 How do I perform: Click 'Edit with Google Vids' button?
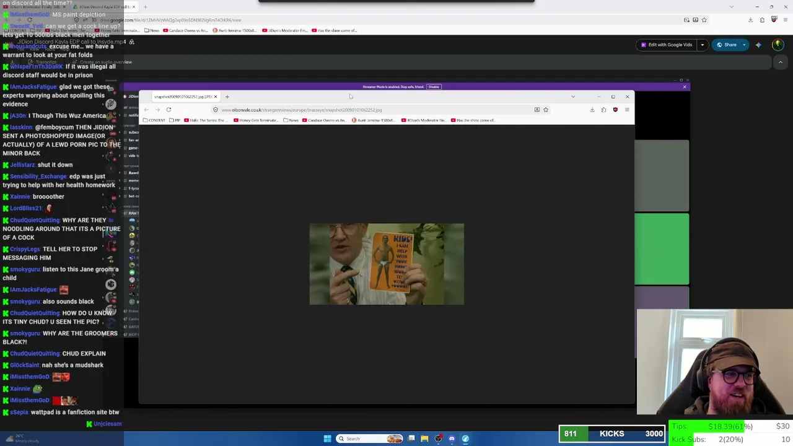click(666, 45)
